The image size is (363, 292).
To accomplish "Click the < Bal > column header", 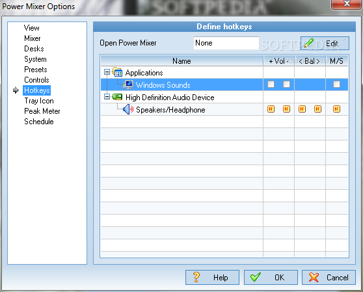I will pos(310,61).
